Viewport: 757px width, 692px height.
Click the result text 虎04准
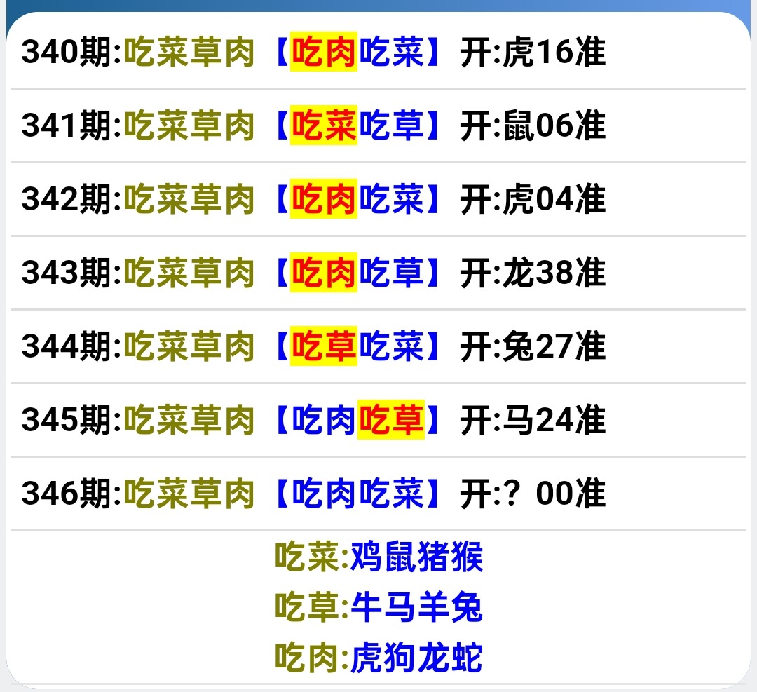coord(554,200)
